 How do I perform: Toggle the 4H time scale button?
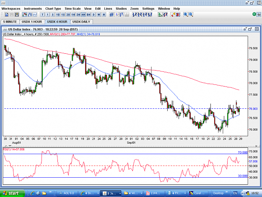coord(83,15)
